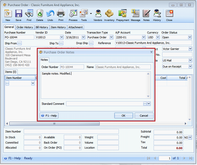Image resolution: width=197 pixels, height=165 pixels.
Task: Go to last record navigation arrow
Action: coord(191,158)
